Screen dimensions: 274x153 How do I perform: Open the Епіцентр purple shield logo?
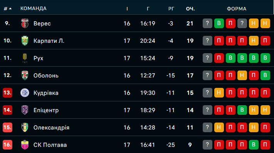(x=25, y=110)
